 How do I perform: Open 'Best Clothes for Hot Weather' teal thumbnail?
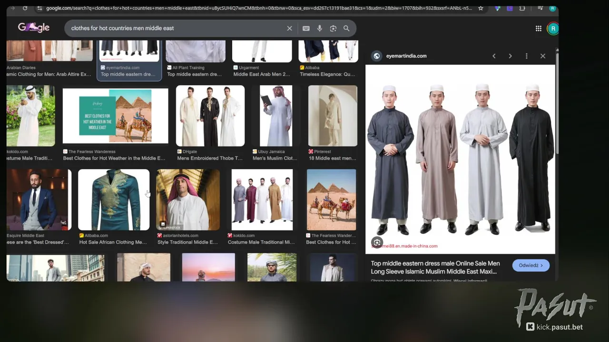(x=115, y=115)
